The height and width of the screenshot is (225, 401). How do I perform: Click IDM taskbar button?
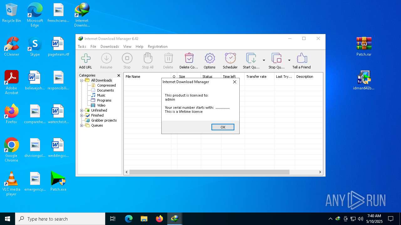[174, 219]
